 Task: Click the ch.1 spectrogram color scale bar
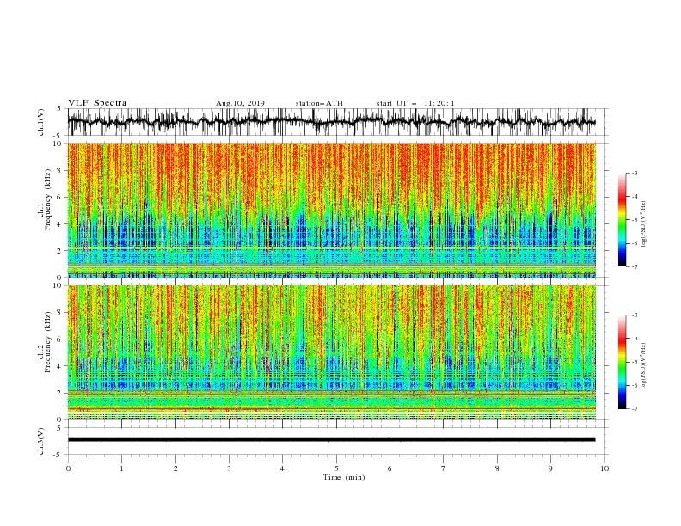click(x=623, y=220)
